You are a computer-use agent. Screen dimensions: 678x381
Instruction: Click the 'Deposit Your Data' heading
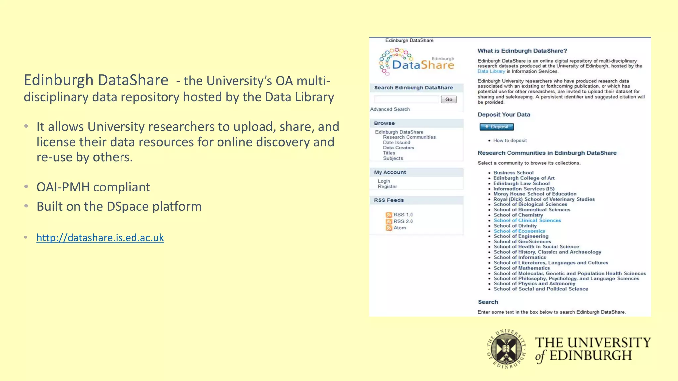coord(504,115)
